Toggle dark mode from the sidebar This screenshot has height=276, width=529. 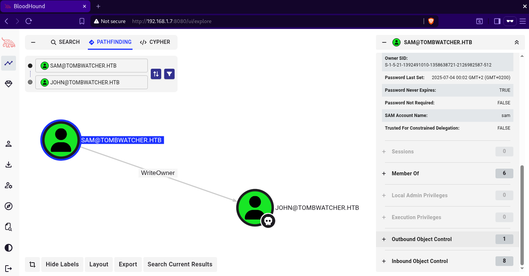(x=9, y=248)
